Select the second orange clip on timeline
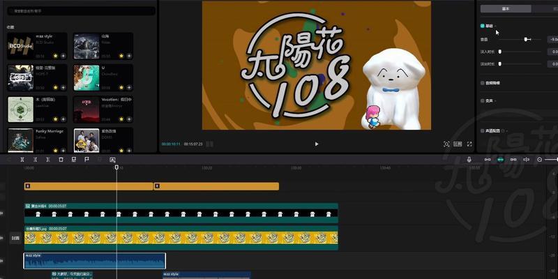 point(216,186)
